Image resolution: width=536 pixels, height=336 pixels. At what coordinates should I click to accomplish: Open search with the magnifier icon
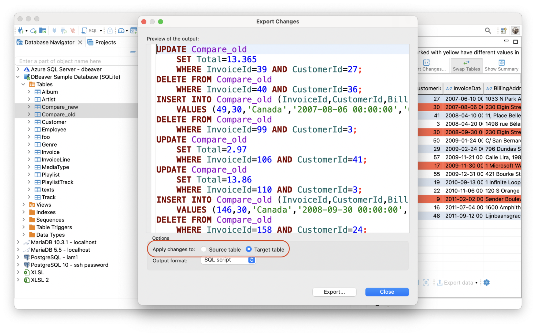pyautogui.click(x=488, y=31)
